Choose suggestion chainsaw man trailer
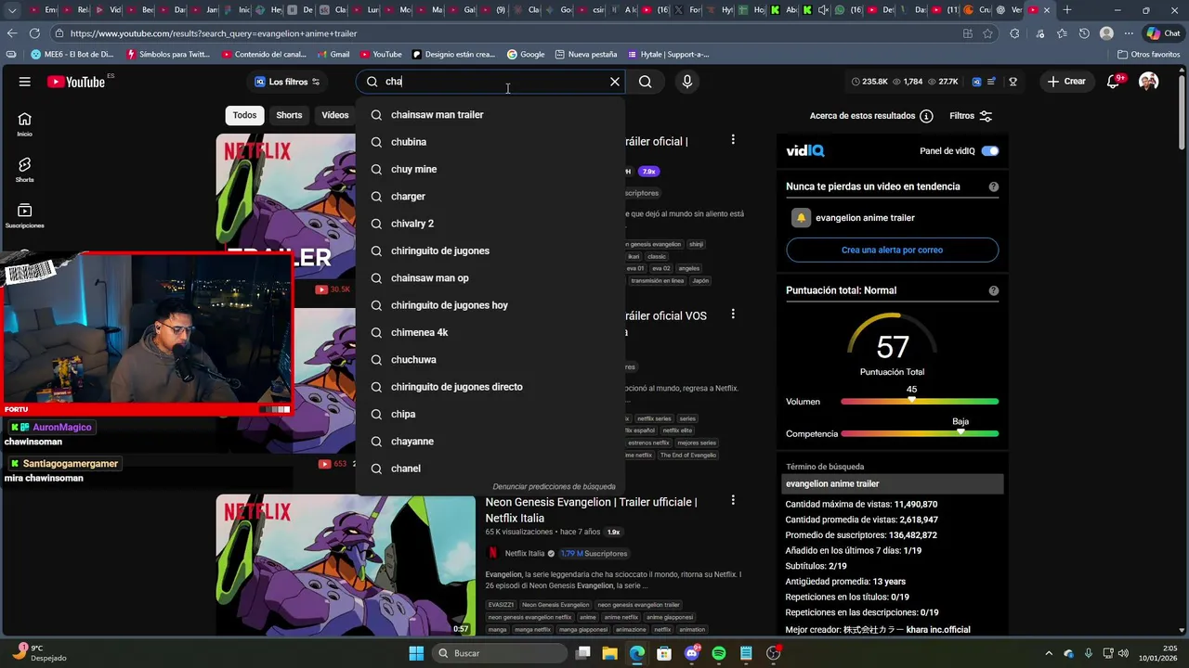Screen dimensions: 1189x668 [490, 115]
